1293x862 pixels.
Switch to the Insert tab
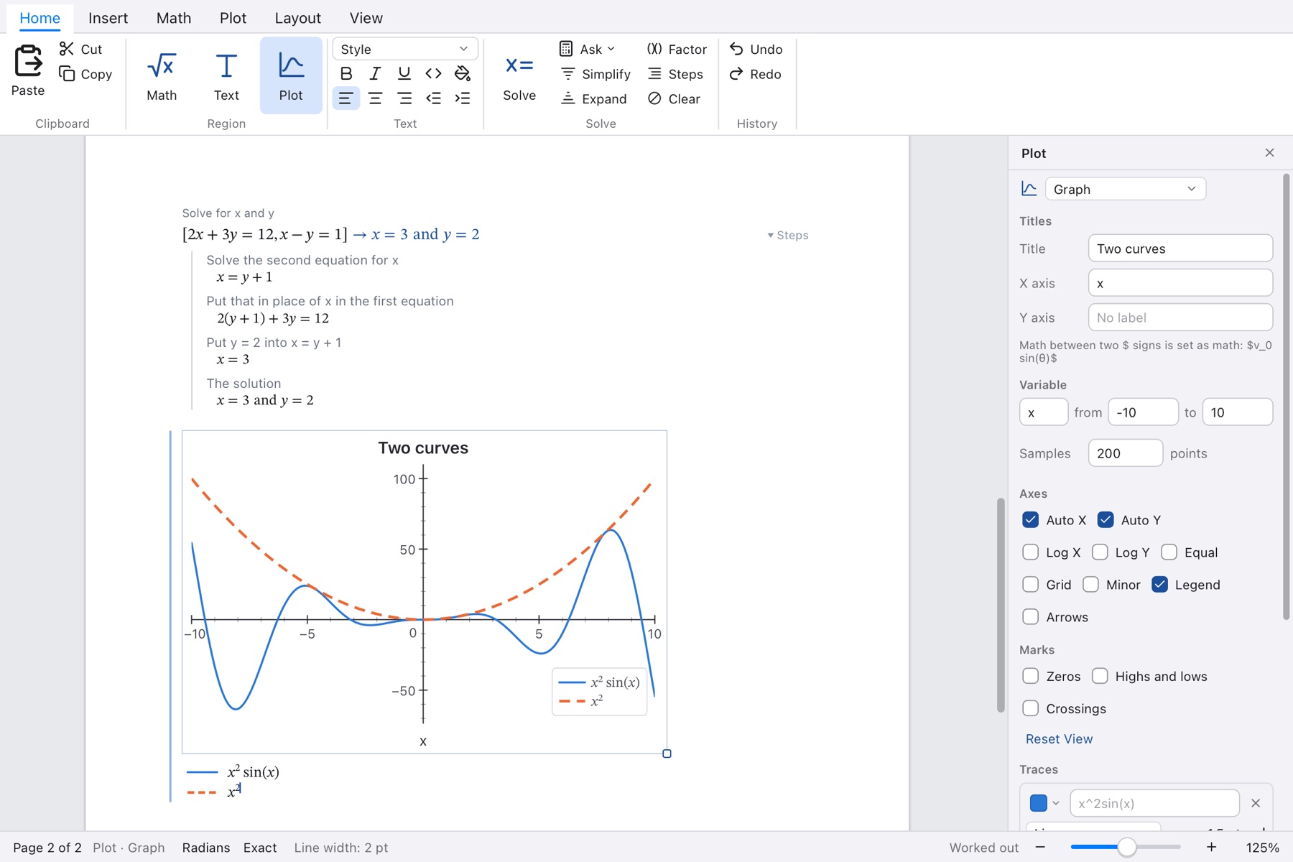[108, 18]
